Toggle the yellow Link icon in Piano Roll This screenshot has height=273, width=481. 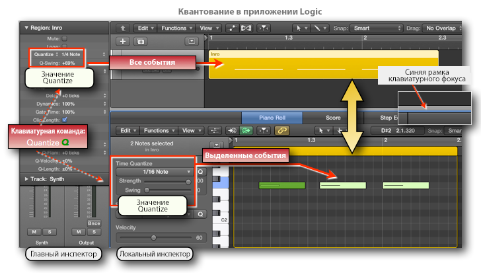[282, 131]
